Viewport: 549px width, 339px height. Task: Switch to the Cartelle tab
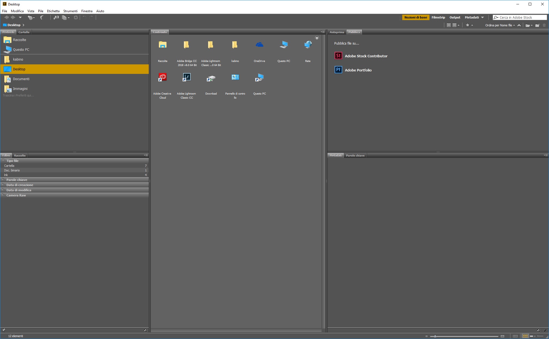[x=24, y=32]
